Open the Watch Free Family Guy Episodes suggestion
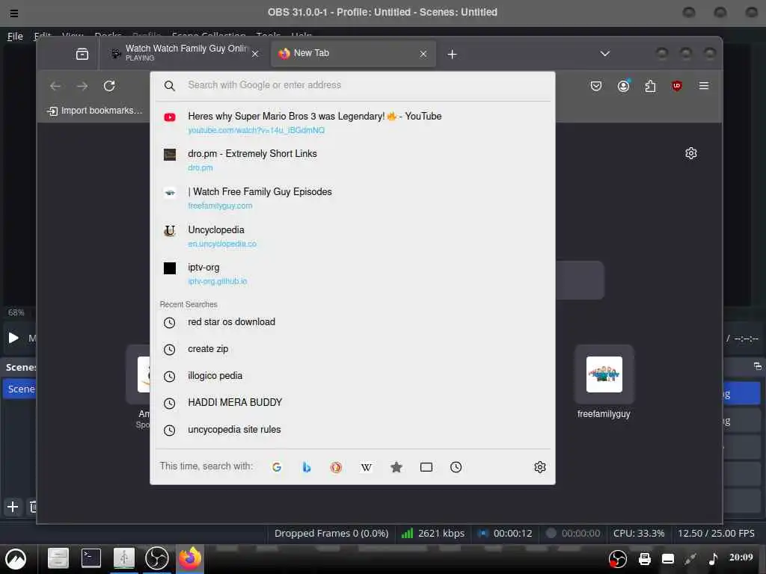This screenshot has height=574, width=766. [x=353, y=197]
